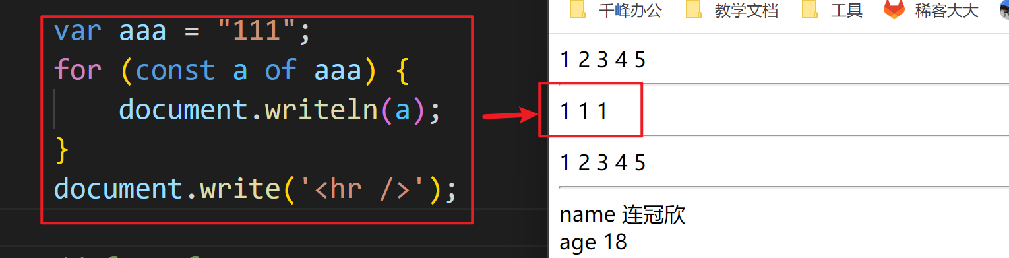
Task: Click the document.write('<hr />'); code line
Action: pyautogui.click(x=255, y=189)
